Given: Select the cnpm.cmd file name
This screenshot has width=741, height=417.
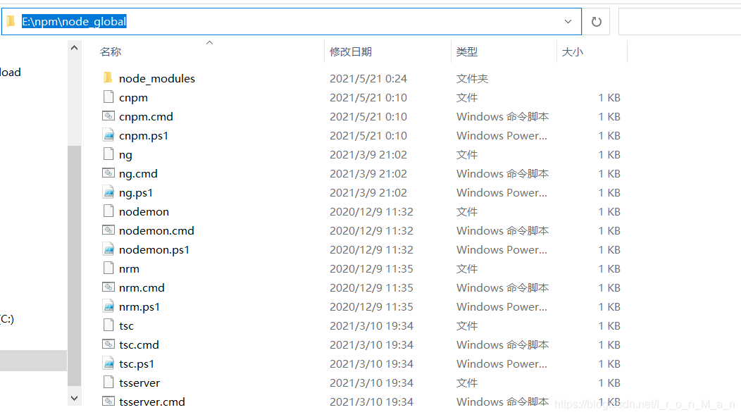Looking at the screenshot, I should (x=146, y=116).
